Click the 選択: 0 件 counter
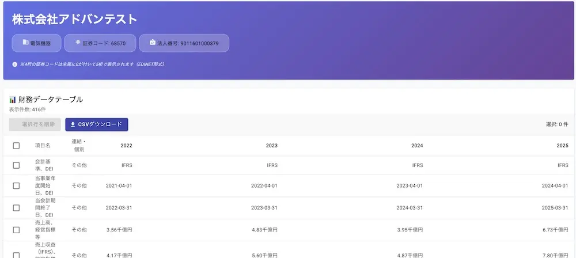The height and width of the screenshot is (258, 576). (557, 124)
